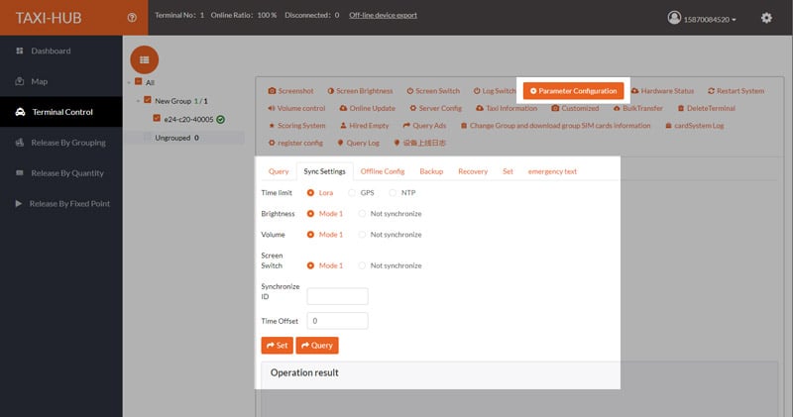
Task: Open Server Config
Action: [x=435, y=108]
